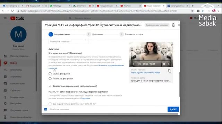Open the Video section in the sidebar
Image resolution: width=222 pixels, height=124 pixels.
click(14, 63)
